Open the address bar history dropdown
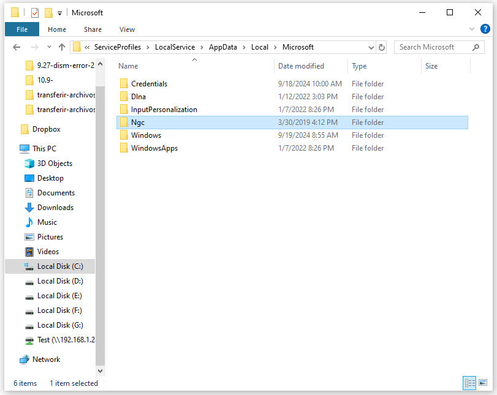 (371, 48)
